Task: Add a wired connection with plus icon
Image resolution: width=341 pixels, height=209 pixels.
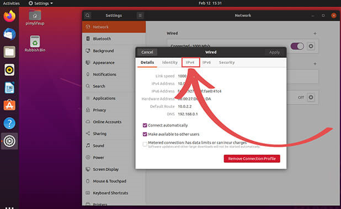Action: coord(315,34)
